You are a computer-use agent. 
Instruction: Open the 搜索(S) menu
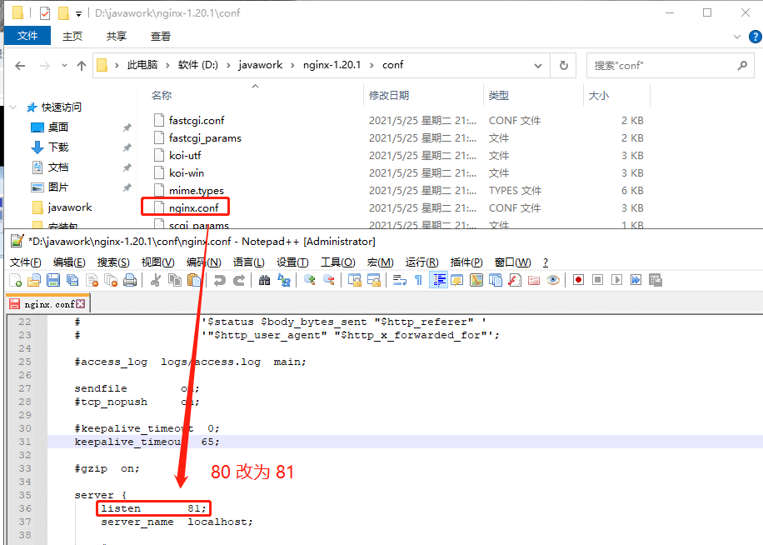click(113, 262)
